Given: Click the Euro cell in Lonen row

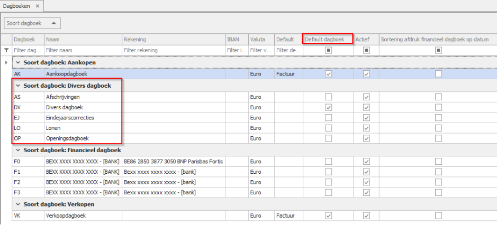Looking at the screenshot, I should (261, 128).
